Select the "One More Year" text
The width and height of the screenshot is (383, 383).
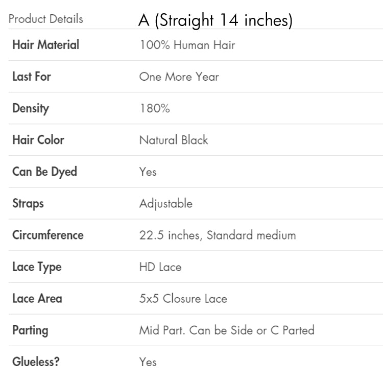click(179, 77)
